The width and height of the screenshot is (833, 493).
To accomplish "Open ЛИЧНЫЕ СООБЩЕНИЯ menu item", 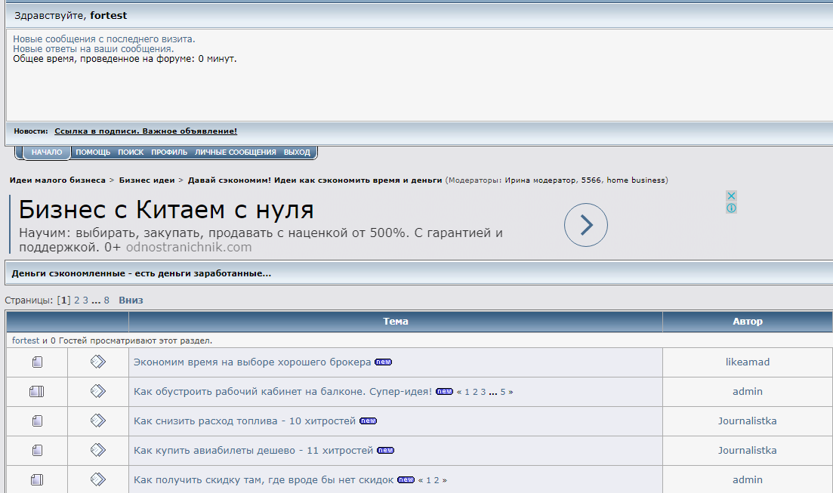I will coord(236,153).
